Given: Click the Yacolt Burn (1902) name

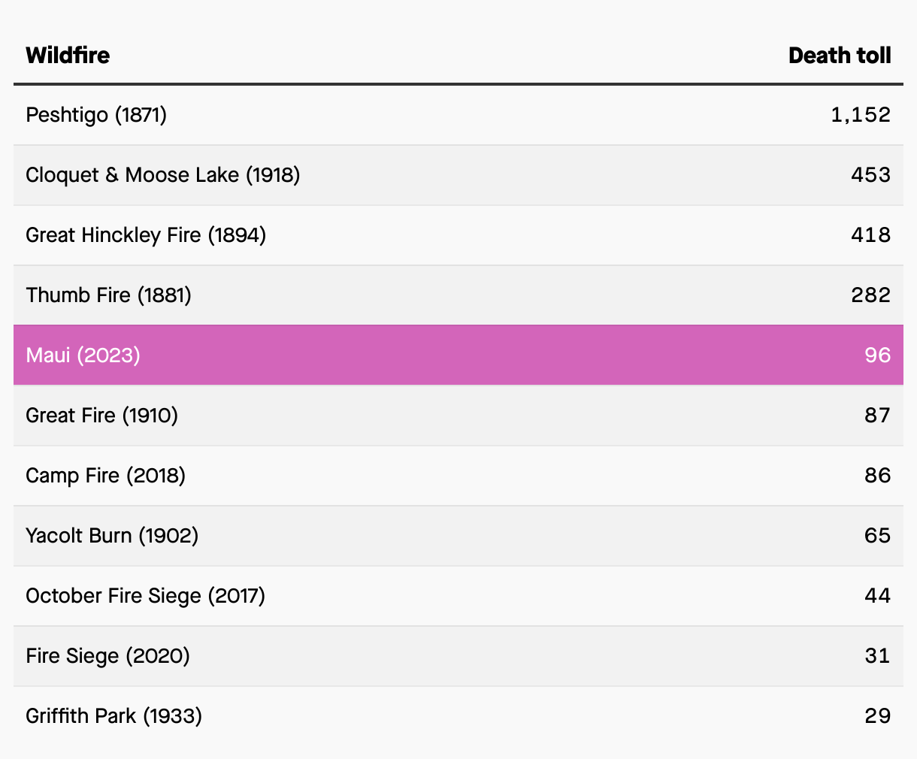Looking at the screenshot, I should 112,536.
